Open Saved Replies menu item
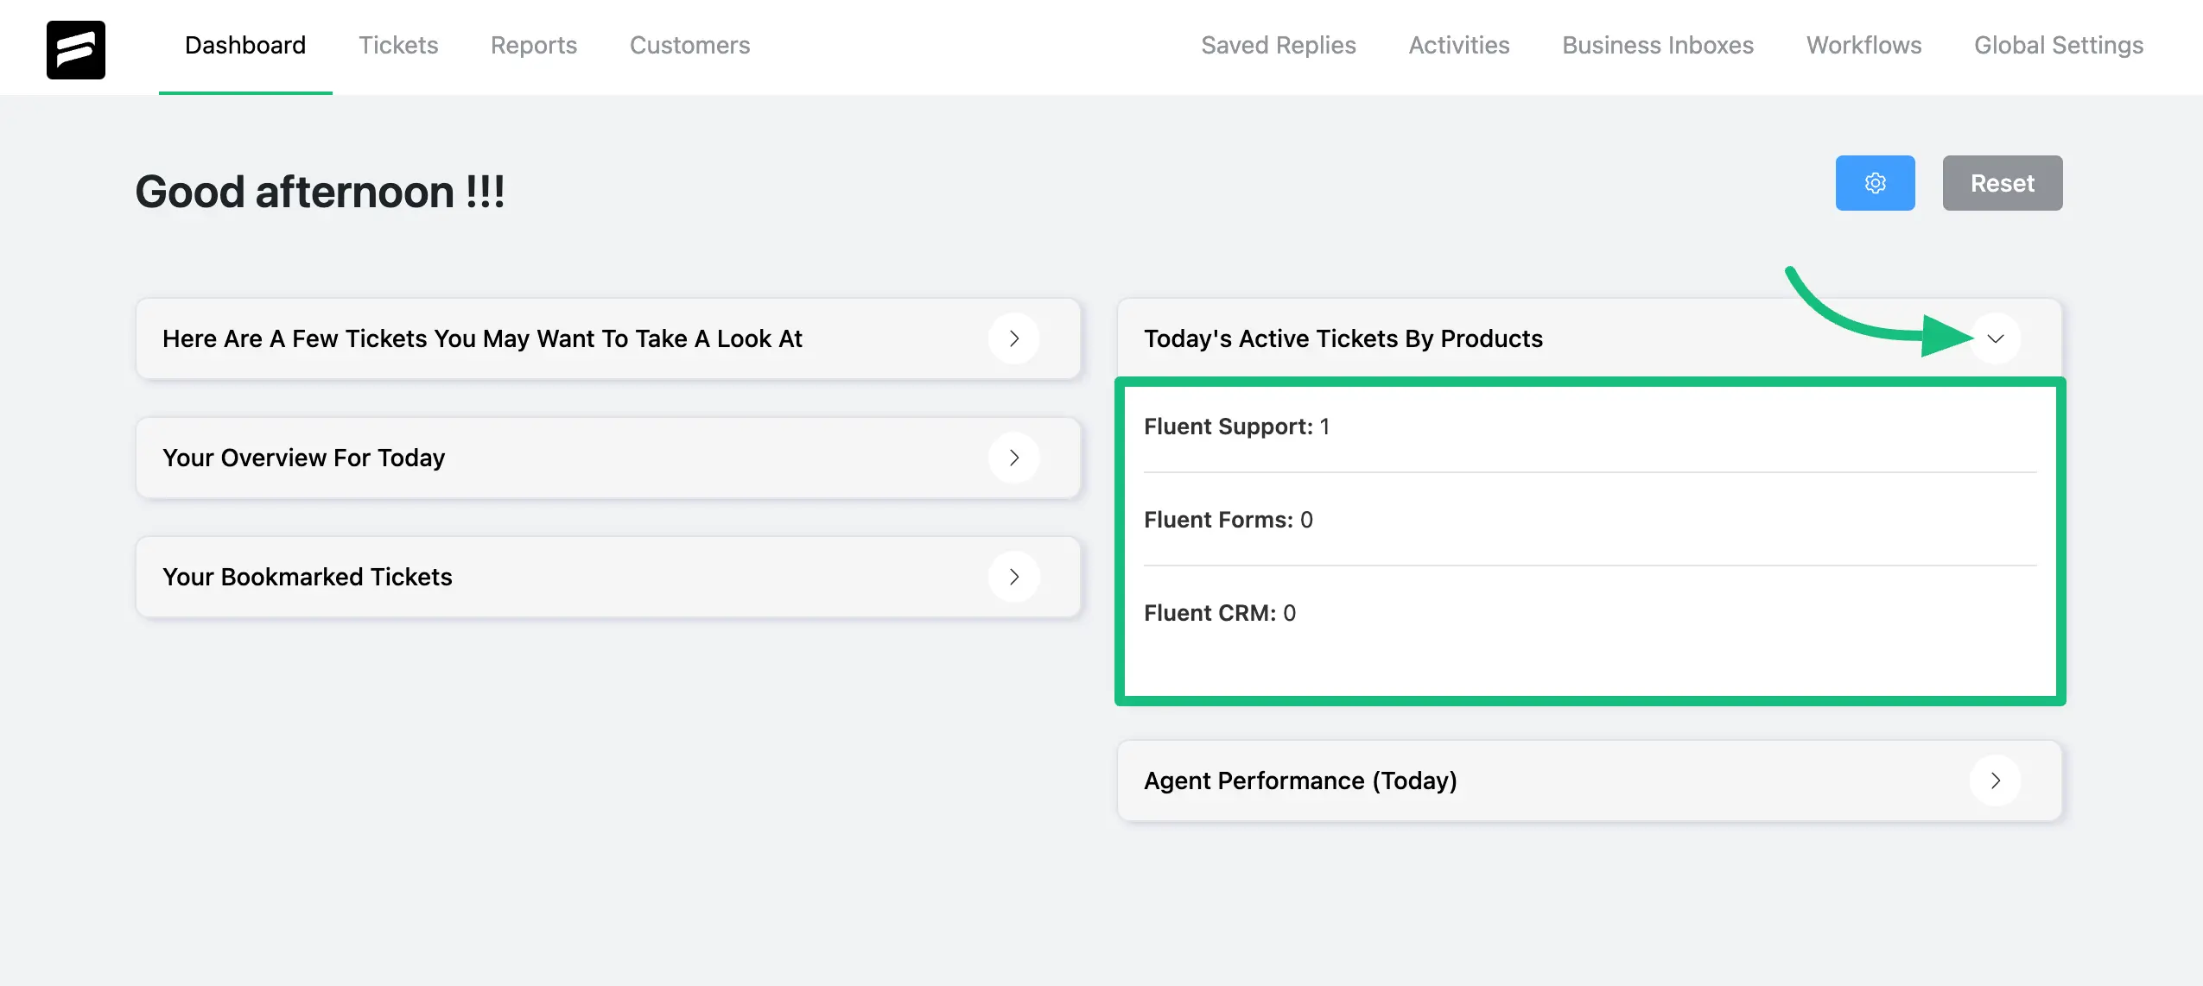The height and width of the screenshot is (986, 2203). [1279, 45]
